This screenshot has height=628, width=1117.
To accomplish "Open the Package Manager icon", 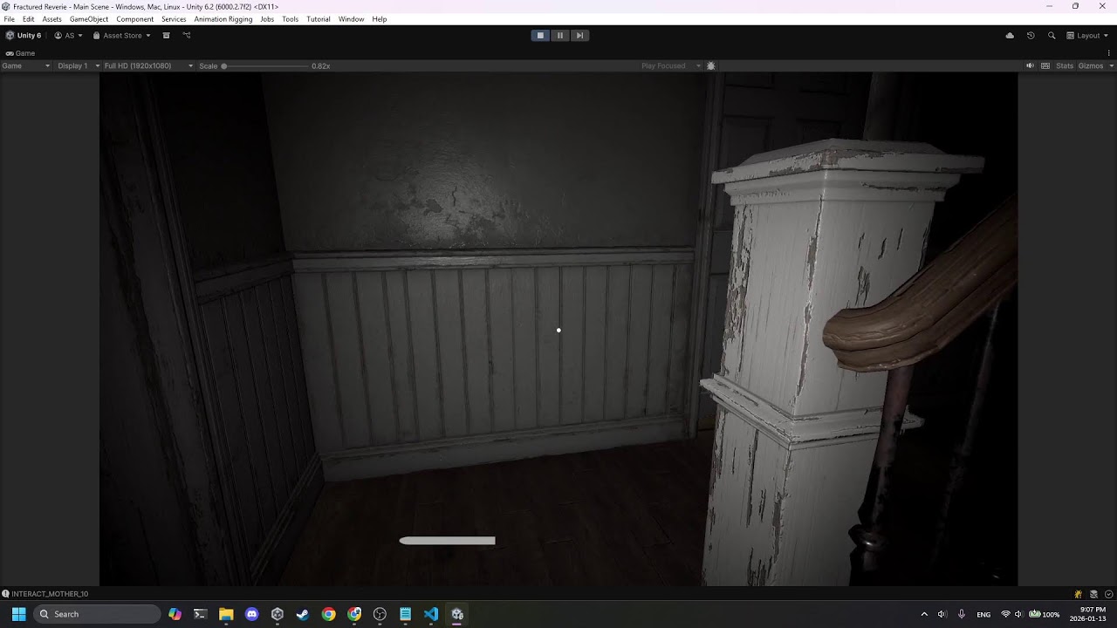I will click(x=166, y=36).
